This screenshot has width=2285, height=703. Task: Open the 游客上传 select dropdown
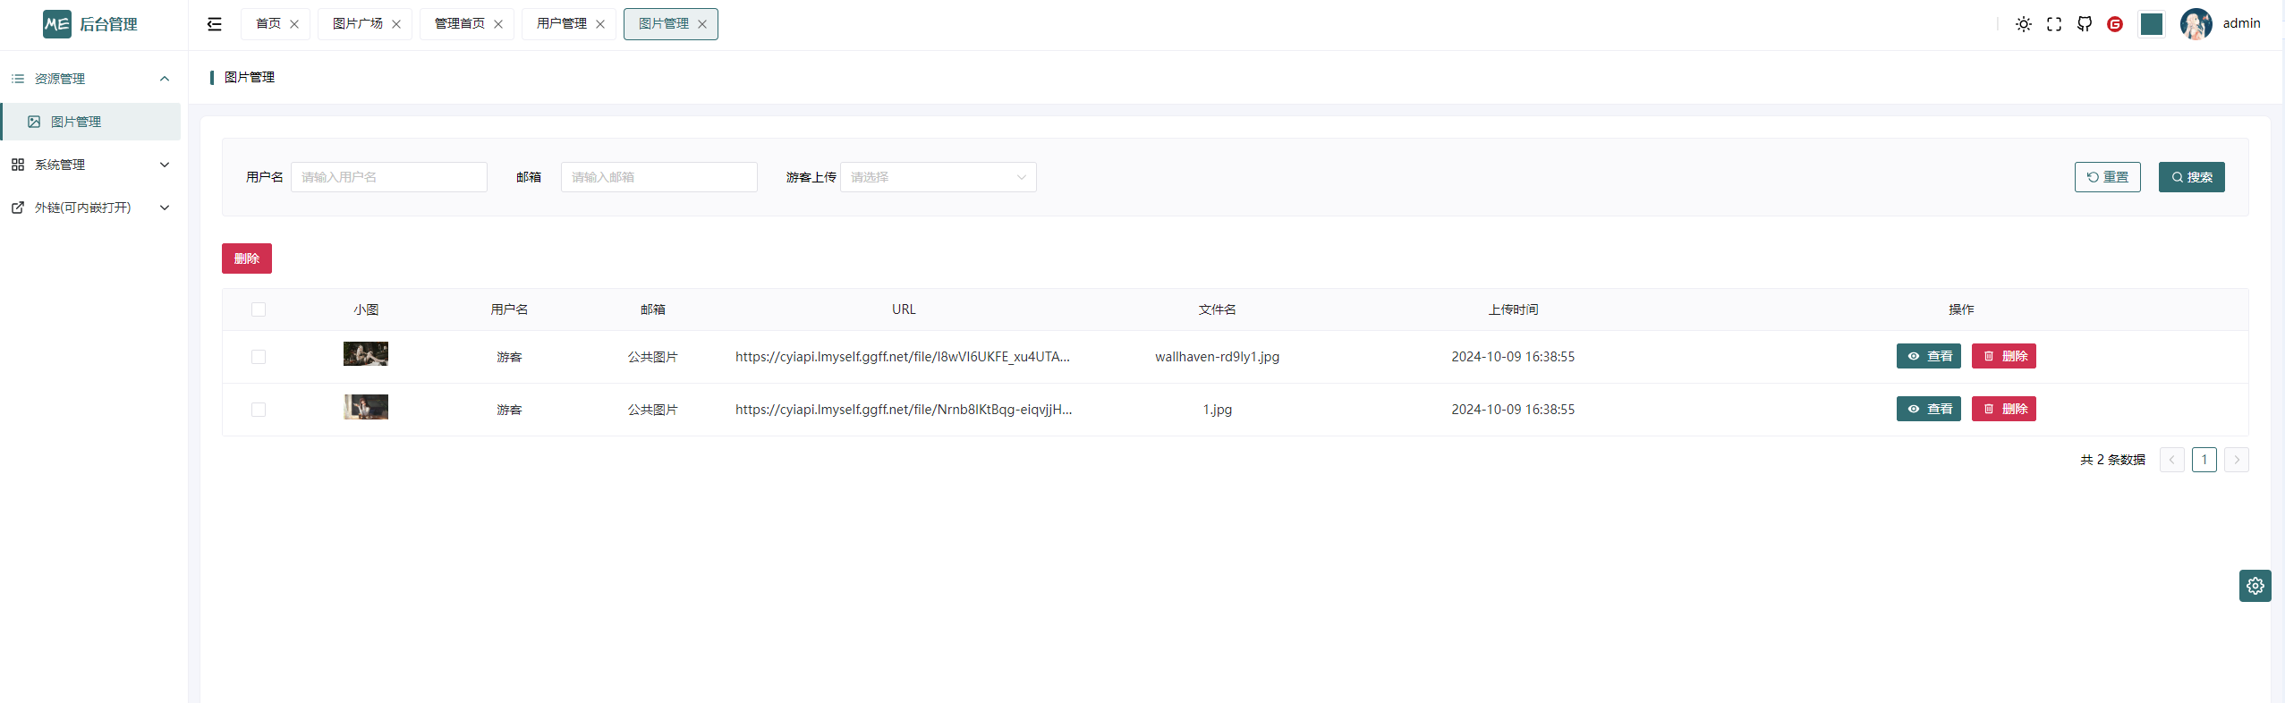coord(938,177)
